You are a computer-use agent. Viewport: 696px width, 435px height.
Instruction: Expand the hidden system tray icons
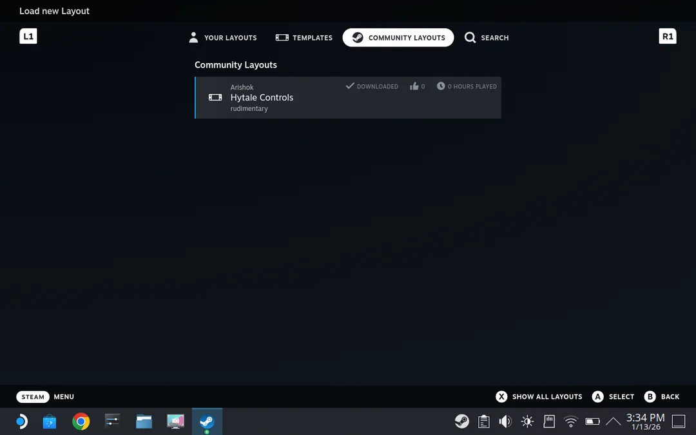[613, 421]
